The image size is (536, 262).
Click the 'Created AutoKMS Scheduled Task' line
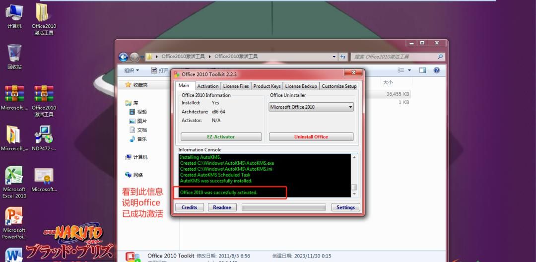tap(215, 175)
